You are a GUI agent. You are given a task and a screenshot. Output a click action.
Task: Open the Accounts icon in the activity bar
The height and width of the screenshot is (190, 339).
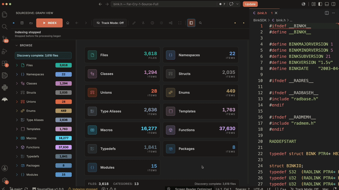(5, 168)
